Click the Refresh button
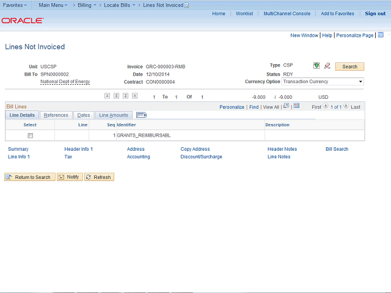The height and width of the screenshot is (293, 391). 99,177
